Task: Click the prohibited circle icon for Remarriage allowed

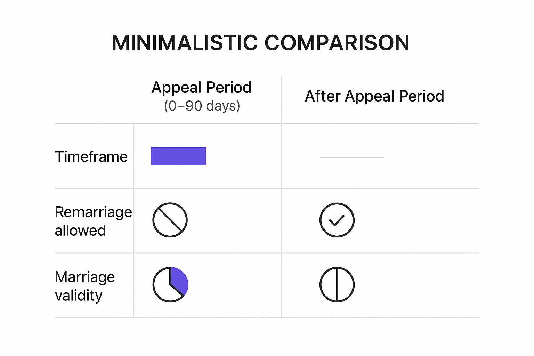Action: (x=170, y=220)
